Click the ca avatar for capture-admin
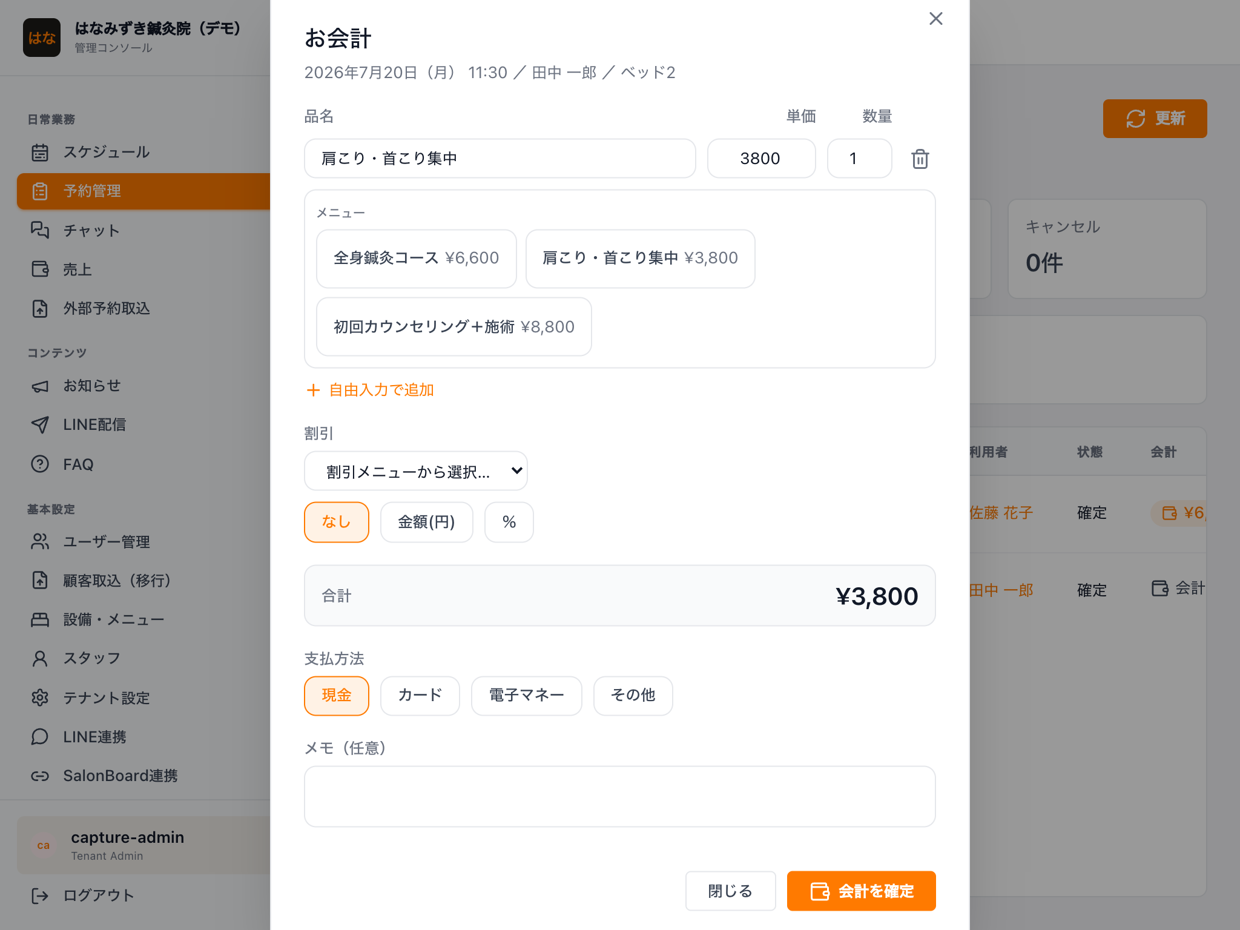 [44, 845]
